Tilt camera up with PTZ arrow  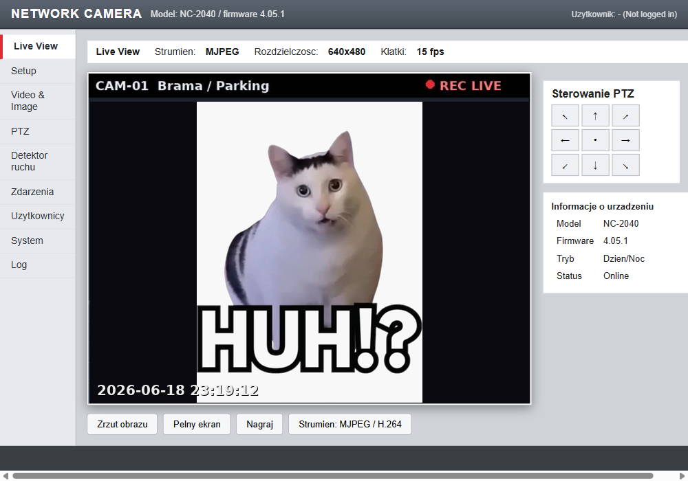[595, 115]
